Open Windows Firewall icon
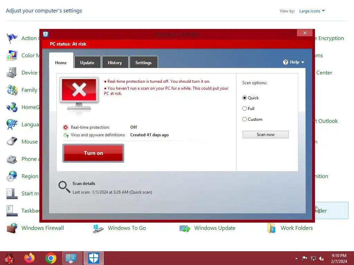The height and width of the screenshot is (265, 354). pos(12,228)
